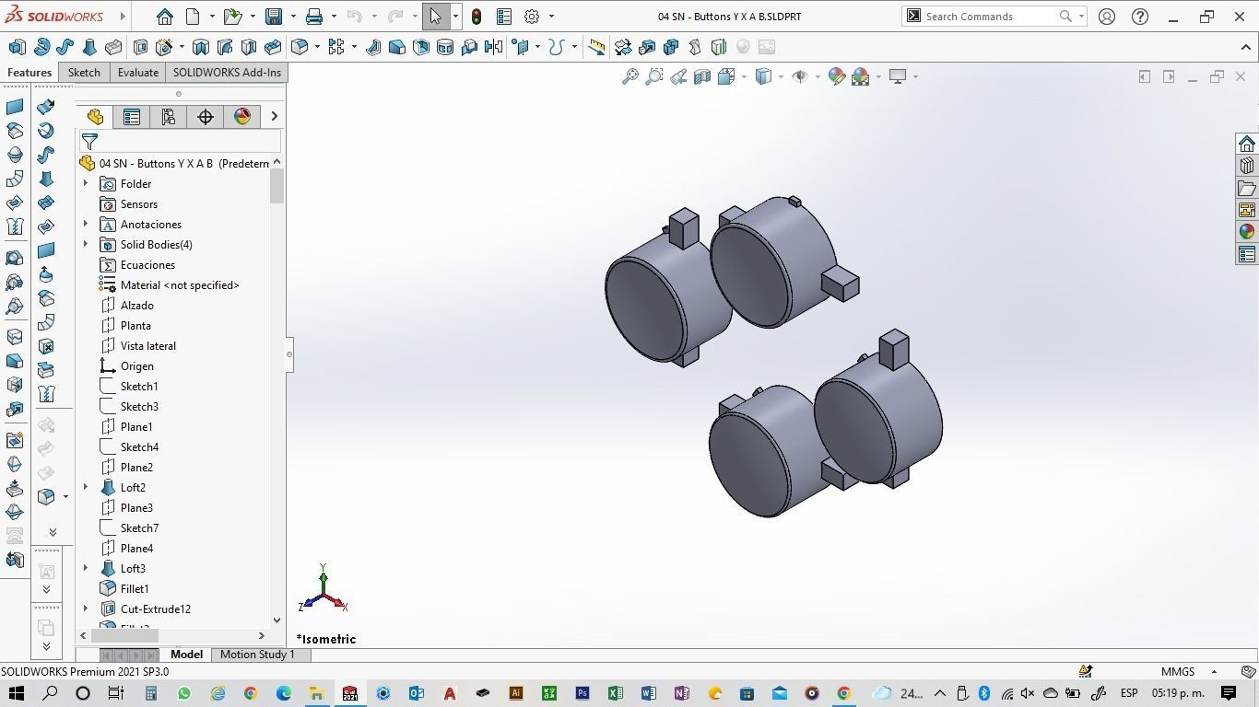The image size is (1259, 707).
Task: Click the Previous View icon
Action: (x=678, y=76)
